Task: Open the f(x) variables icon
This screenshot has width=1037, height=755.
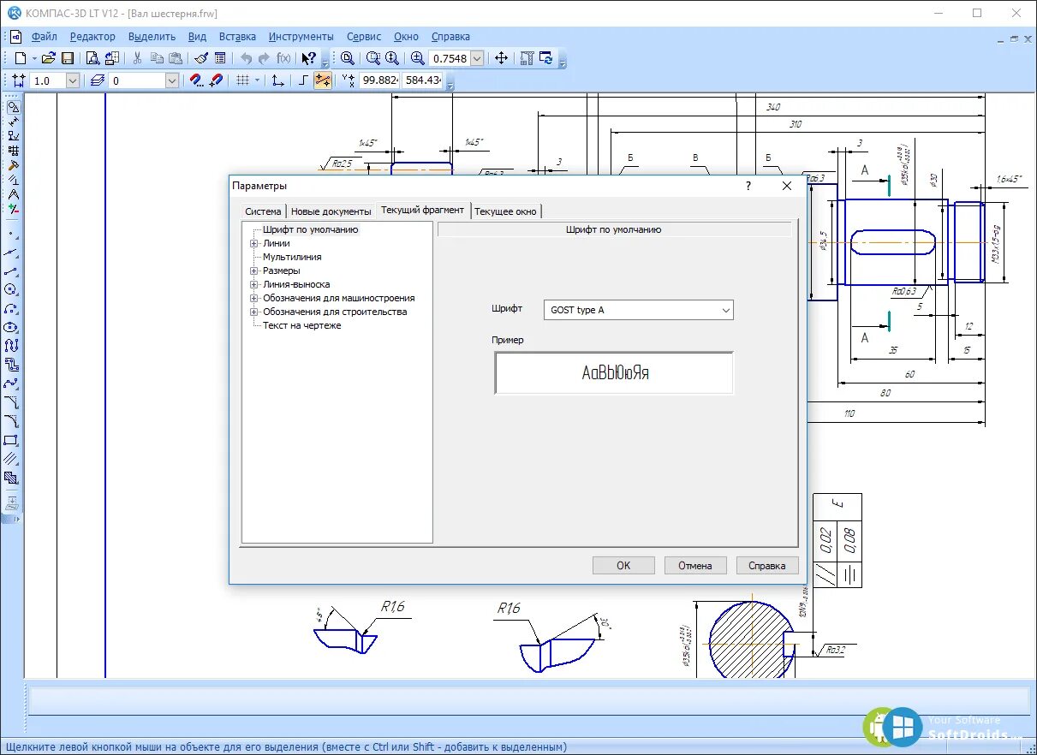Action: pyautogui.click(x=283, y=58)
